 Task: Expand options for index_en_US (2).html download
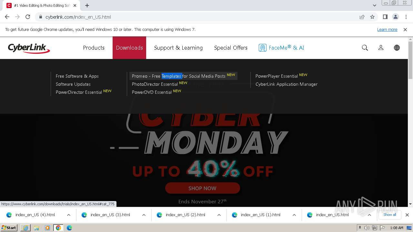pyautogui.click(x=219, y=215)
